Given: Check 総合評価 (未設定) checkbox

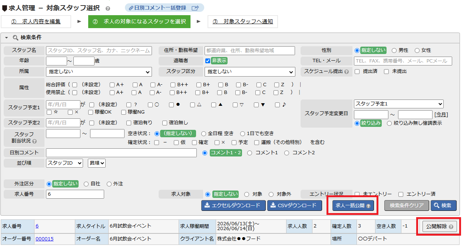Looking at the screenshot, I should (x=75, y=84).
